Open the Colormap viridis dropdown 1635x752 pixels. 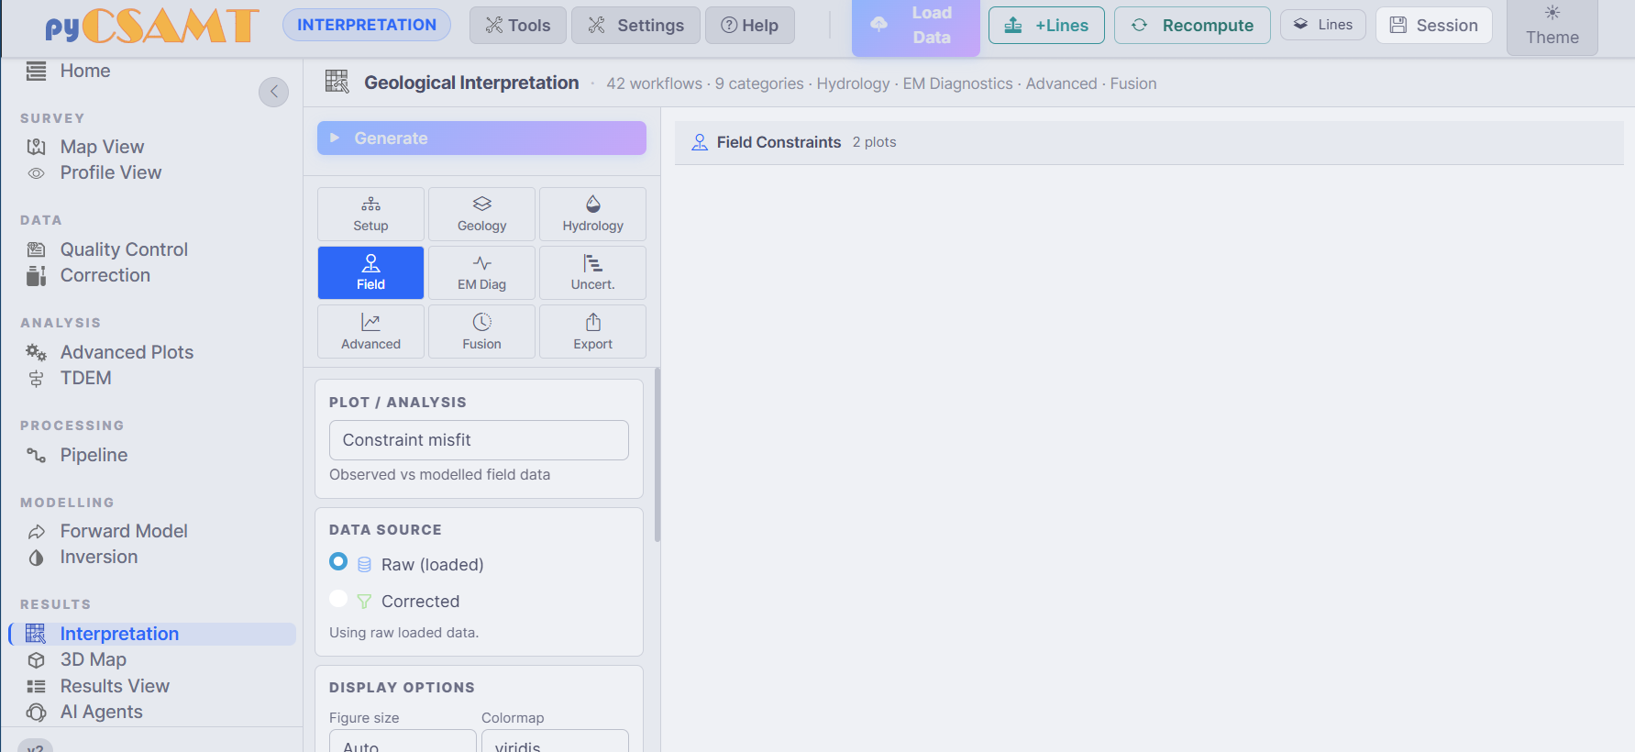click(x=555, y=741)
